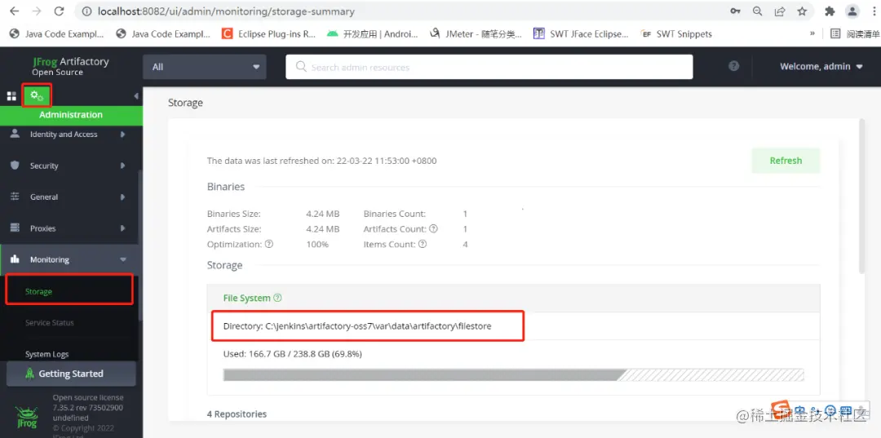The height and width of the screenshot is (438, 881).
Task: Click the Search admin resources field
Action: [489, 67]
